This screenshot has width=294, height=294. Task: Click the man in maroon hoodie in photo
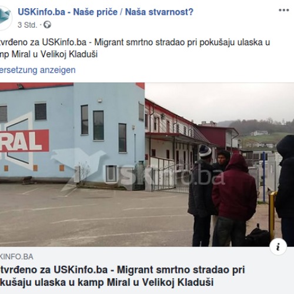pos(235,200)
